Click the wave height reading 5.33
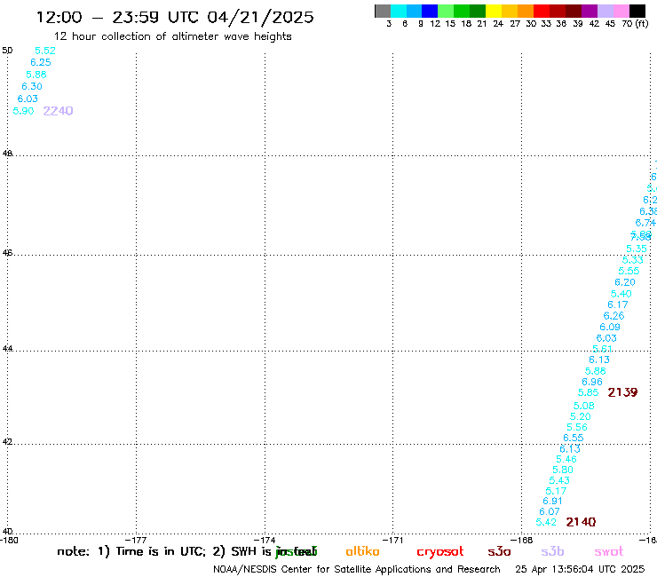The image size is (657, 577). [x=633, y=260]
